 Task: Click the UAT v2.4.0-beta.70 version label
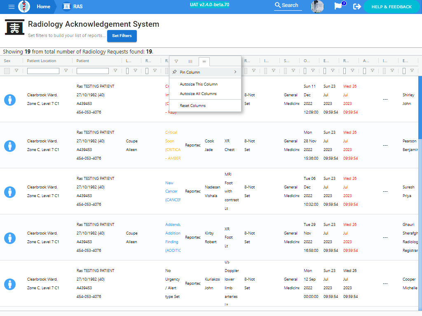(x=209, y=5)
